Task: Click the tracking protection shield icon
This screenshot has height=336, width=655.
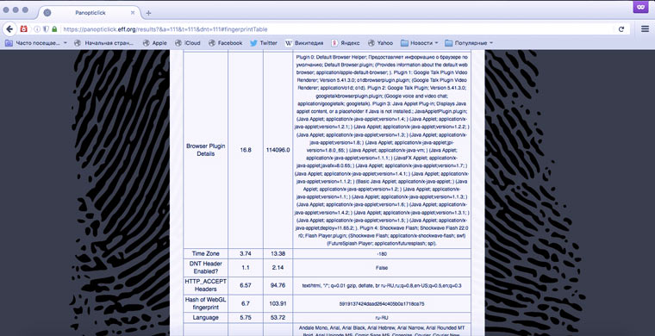Action: click(x=46, y=29)
